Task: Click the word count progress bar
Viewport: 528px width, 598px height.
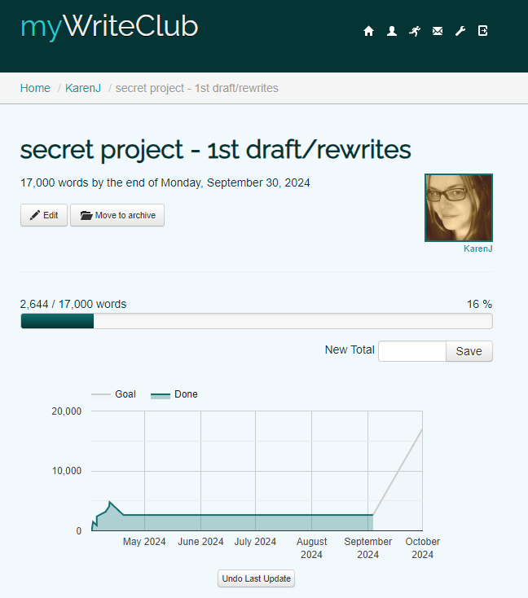Action: tap(257, 321)
